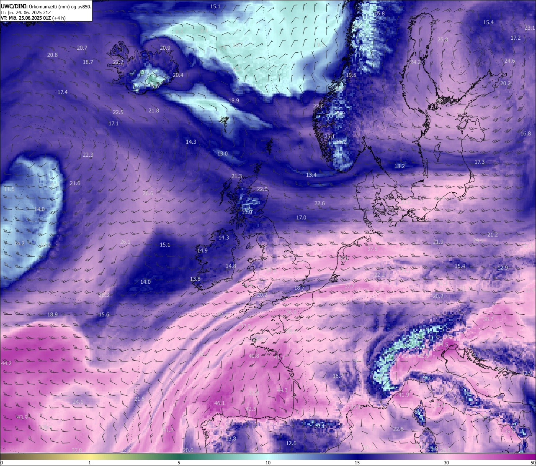This screenshot has height=466, width=536.
Task: Click the 20.8 value label
Action: coord(52,55)
